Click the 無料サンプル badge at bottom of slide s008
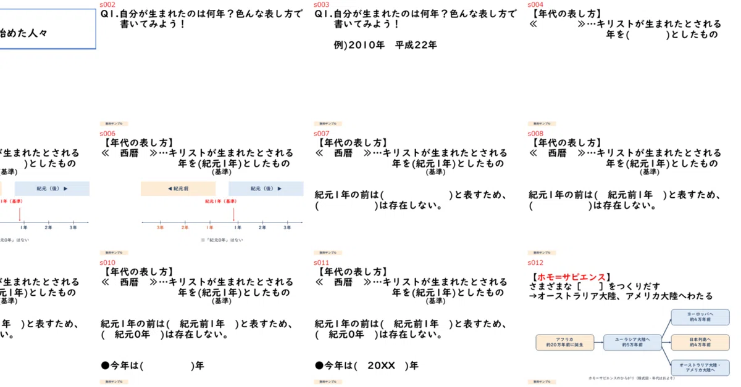The width and height of the screenshot is (741, 387). [541, 253]
